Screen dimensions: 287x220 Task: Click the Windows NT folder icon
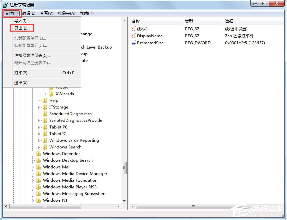pyautogui.click(x=38, y=200)
